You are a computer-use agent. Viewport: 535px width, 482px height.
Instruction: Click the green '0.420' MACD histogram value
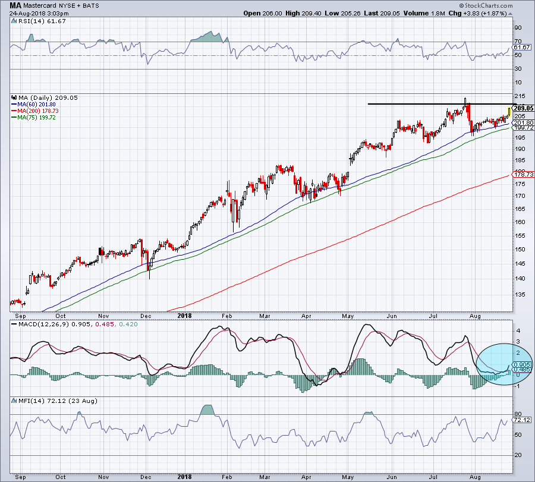pyautogui.click(x=128, y=324)
